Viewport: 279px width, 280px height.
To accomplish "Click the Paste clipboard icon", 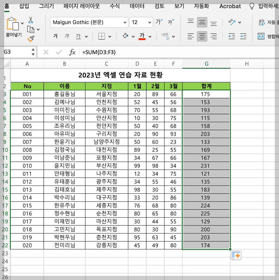I will coord(13,24).
